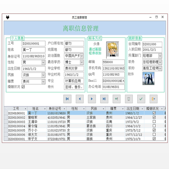
Task: Open the 职称 dropdown
Action: click(x=160, y=68)
